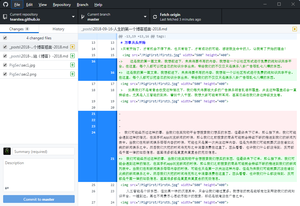300x206 pixels.
Task: Click the first5.jpg img line in diff
Action: (174, 202)
